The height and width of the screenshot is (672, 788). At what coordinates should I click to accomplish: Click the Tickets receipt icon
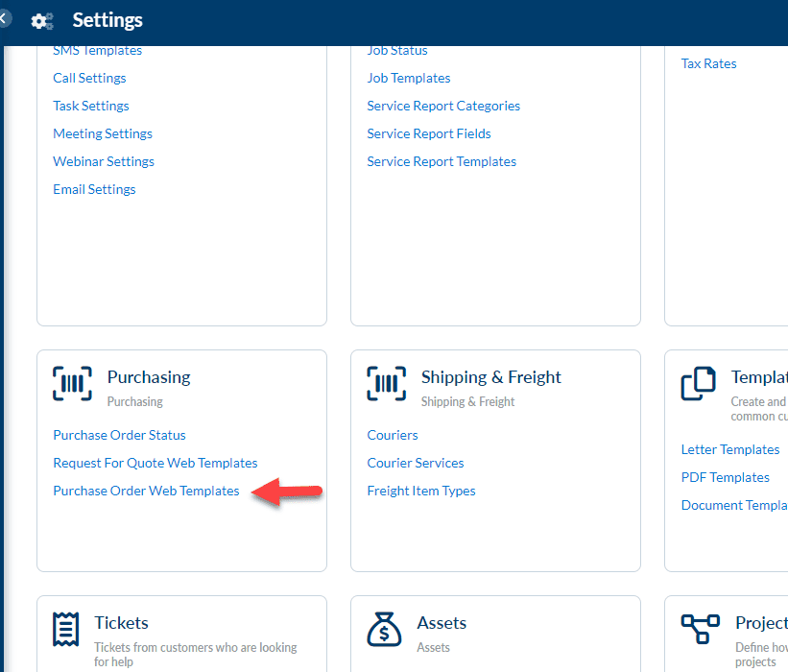[66, 629]
